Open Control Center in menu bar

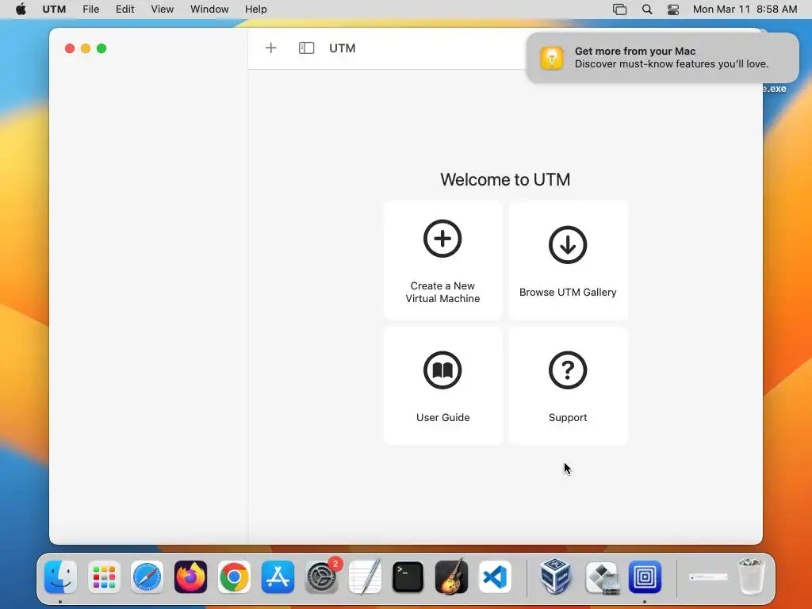[672, 10]
